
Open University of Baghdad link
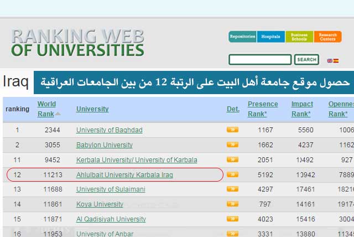110,130
